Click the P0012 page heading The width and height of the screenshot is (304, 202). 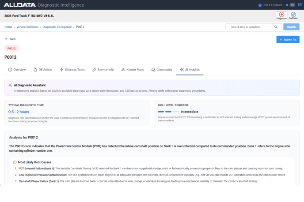11,57
